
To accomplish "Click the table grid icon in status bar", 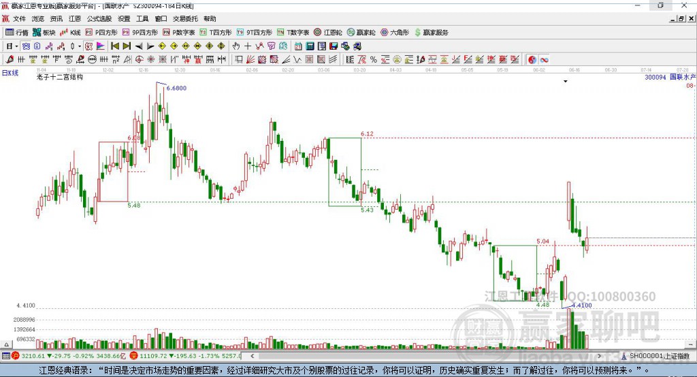I will point(5,356).
